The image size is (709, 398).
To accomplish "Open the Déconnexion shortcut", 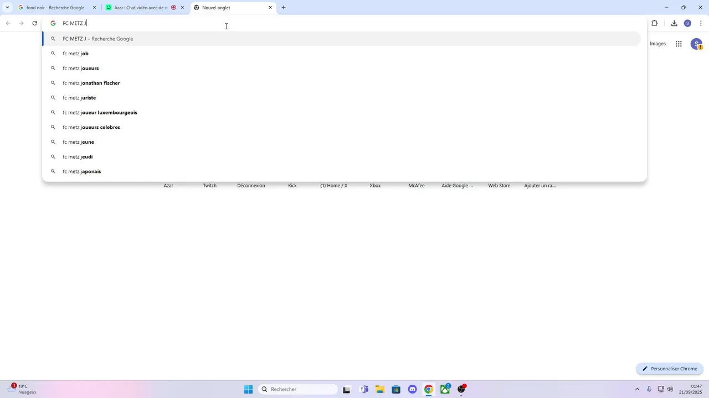I will pos(251,186).
